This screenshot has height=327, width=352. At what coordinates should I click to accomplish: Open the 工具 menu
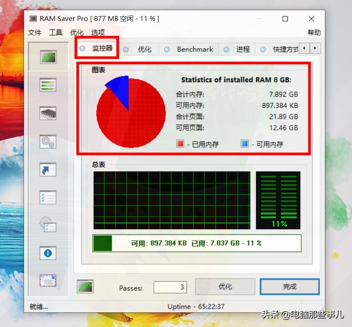click(56, 33)
